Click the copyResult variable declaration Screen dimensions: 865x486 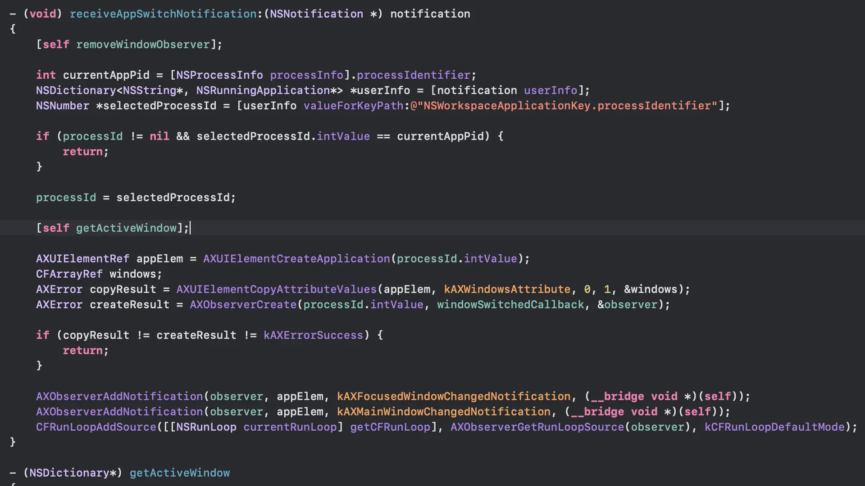click(x=123, y=289)
